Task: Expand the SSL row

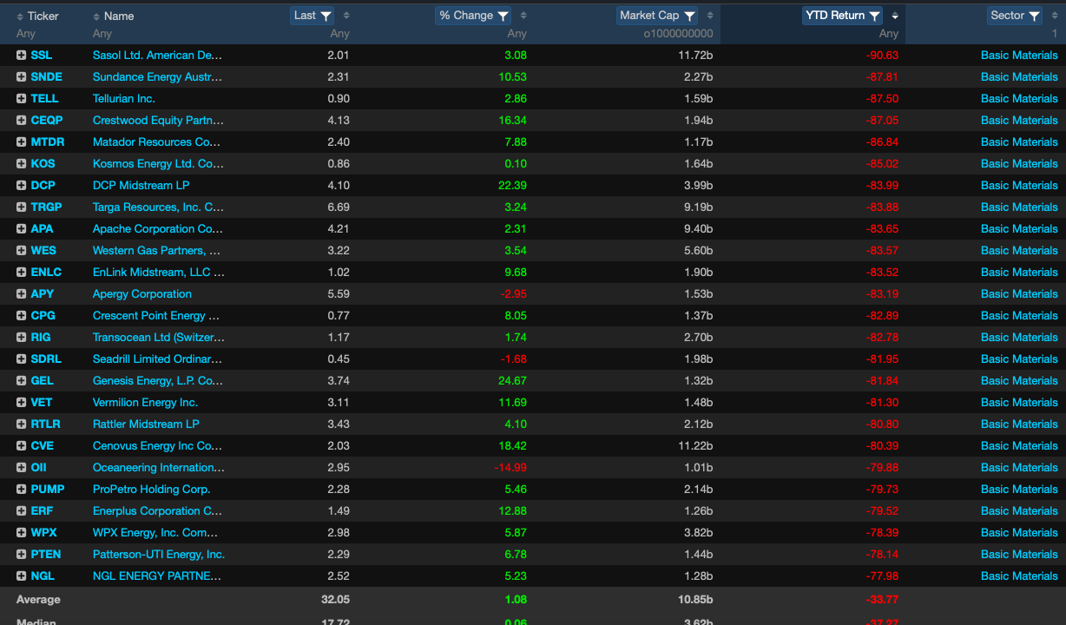Action: click(22, 55)
